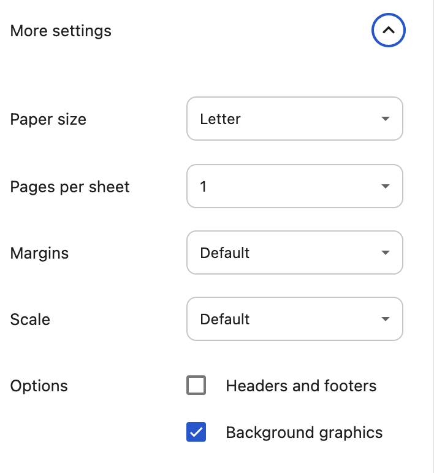Click the Paper size dropdown arrow icon

pos(385,119)
